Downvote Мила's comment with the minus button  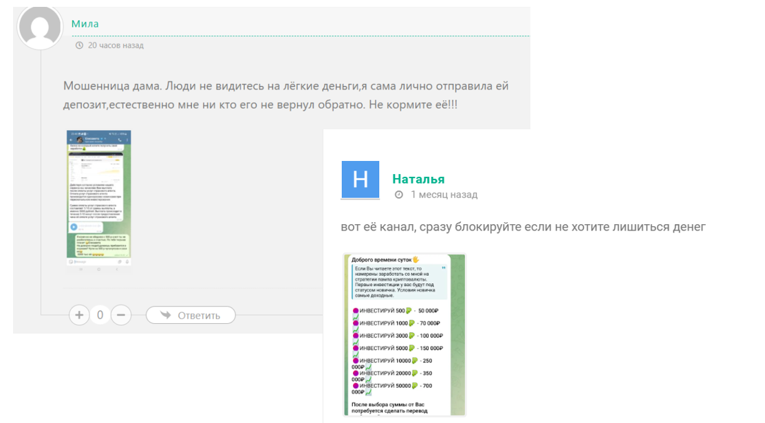(x=121, y=315)
